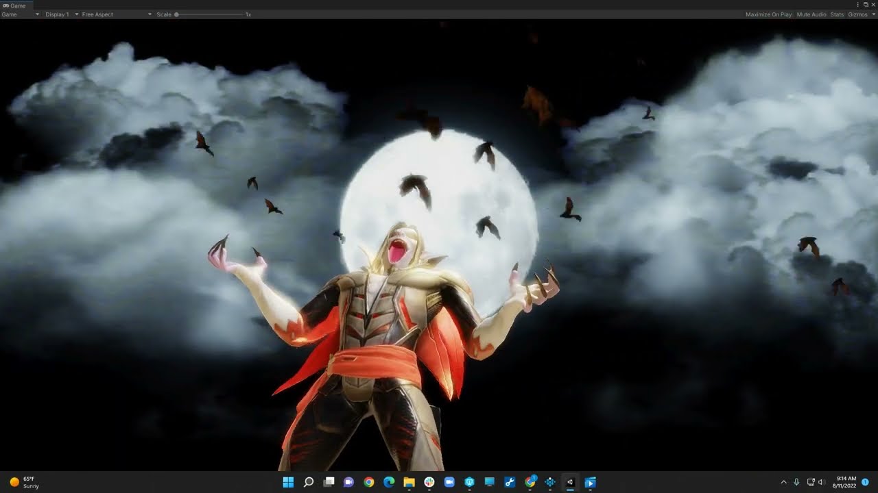Open File Explorer from the taskbar
Image resolution: width=878 pixels, height=493 pixels.
pyautogui.click(x=409, y=482)
